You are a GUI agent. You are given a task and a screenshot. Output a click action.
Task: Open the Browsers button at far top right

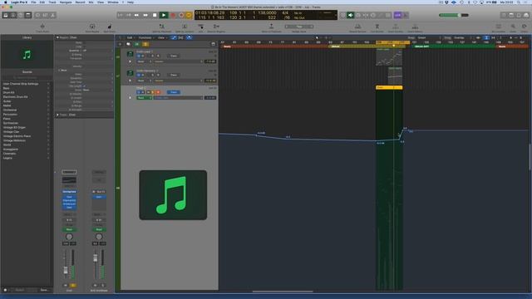526,15
